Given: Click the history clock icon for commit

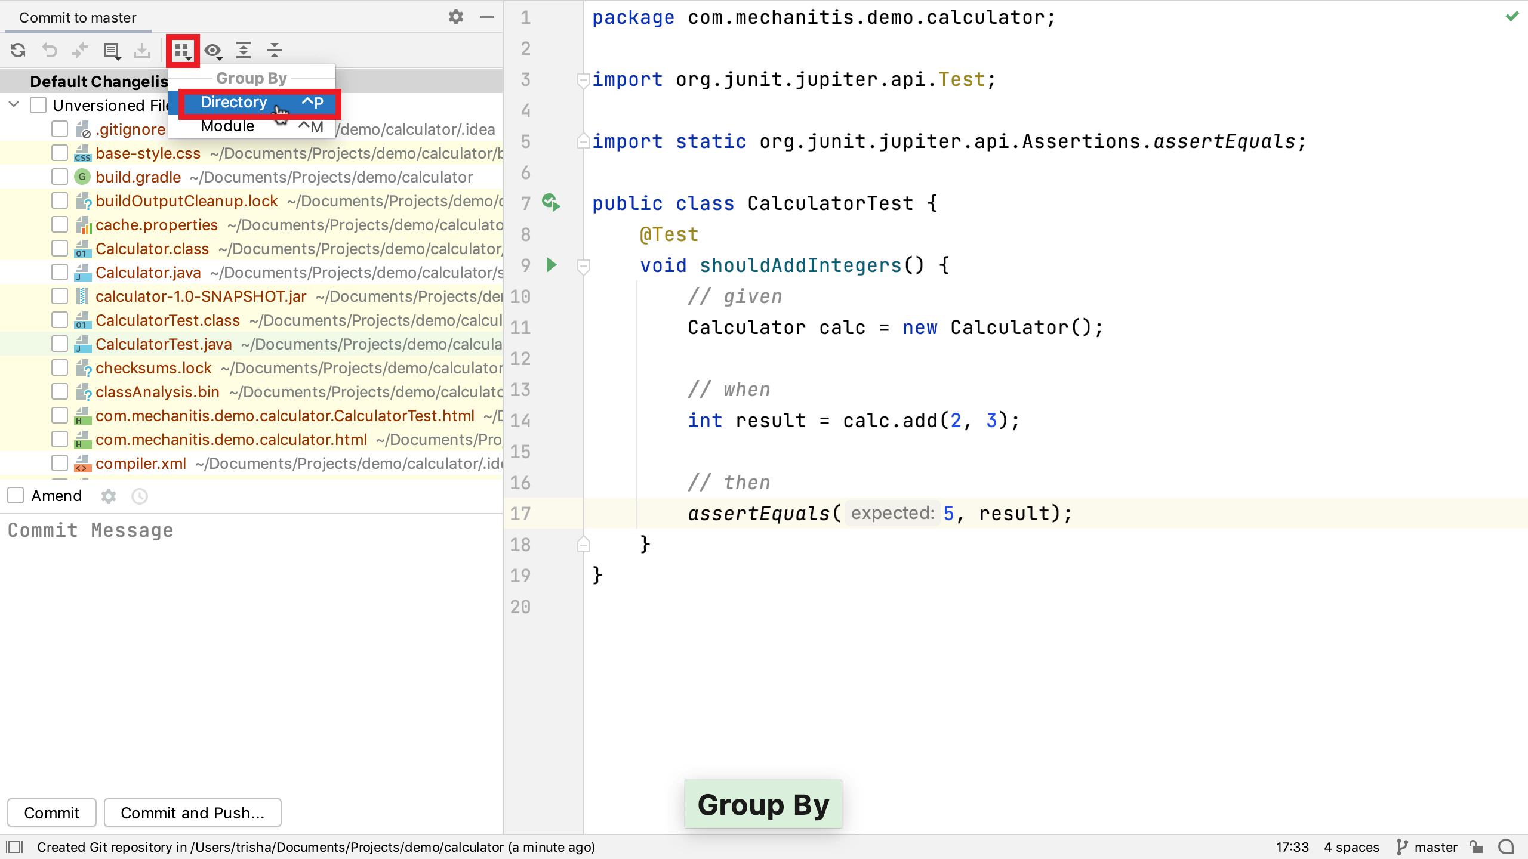Looking at the screenshot, I should click(140, 496).
